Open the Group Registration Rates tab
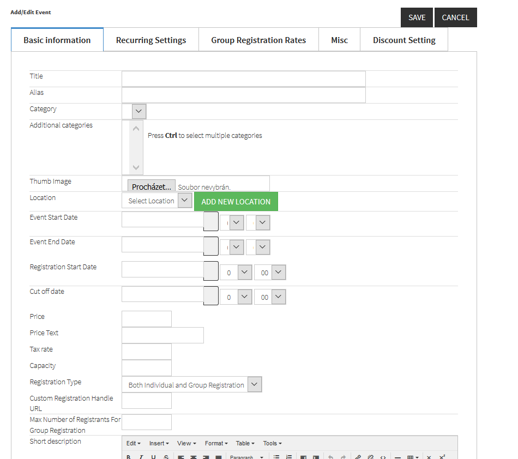The image size is (518, 459). (x=258, y=40)
